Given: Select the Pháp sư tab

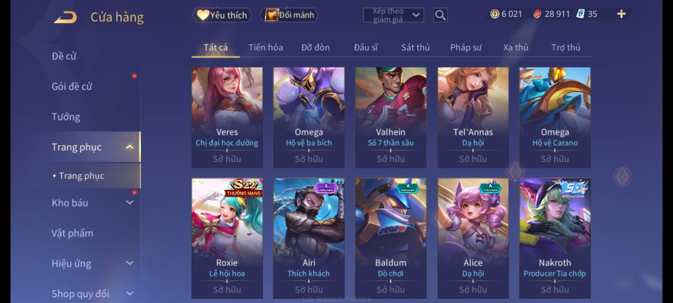Looking at the screenshot, I should [465, 47].
